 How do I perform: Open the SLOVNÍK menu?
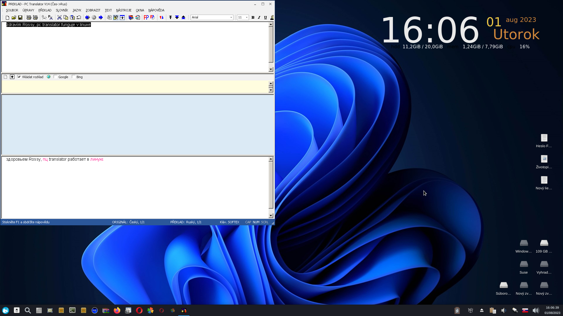(x=62, y=10)
